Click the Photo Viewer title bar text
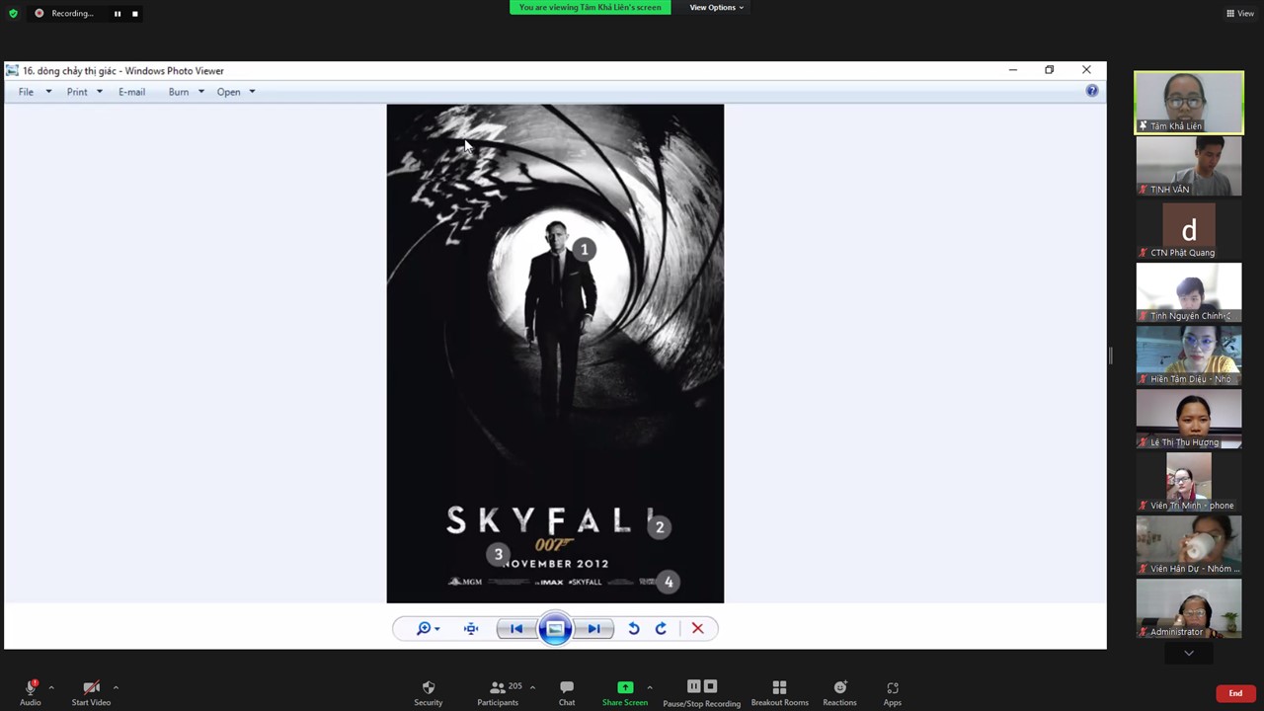Image resolution: width=1264 pixels, height=711 pixels. pyautogui.click(x=123, y=71)
